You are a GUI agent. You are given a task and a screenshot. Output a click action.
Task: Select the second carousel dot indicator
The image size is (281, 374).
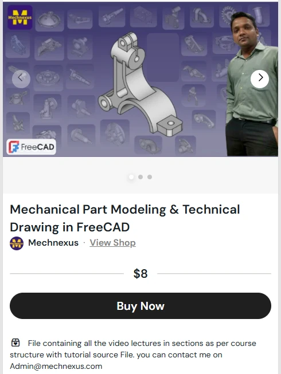pos(140,177)
